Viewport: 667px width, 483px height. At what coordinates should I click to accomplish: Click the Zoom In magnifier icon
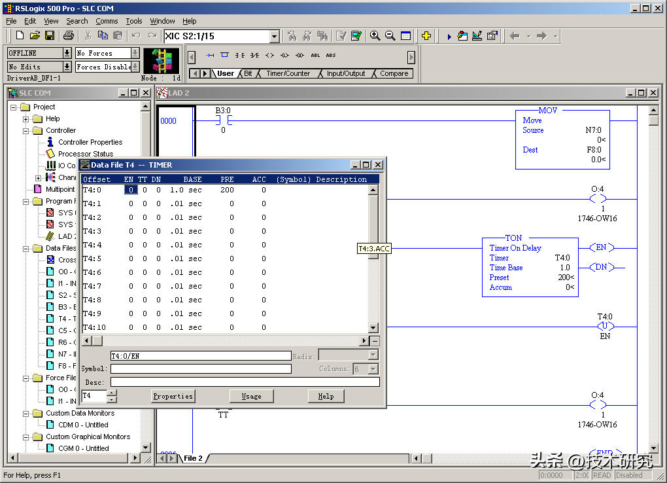[x=375, y=36]
